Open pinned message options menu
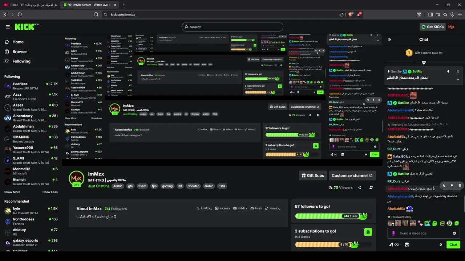This screenshot has height=261, width=465. [x=458, y=71]
